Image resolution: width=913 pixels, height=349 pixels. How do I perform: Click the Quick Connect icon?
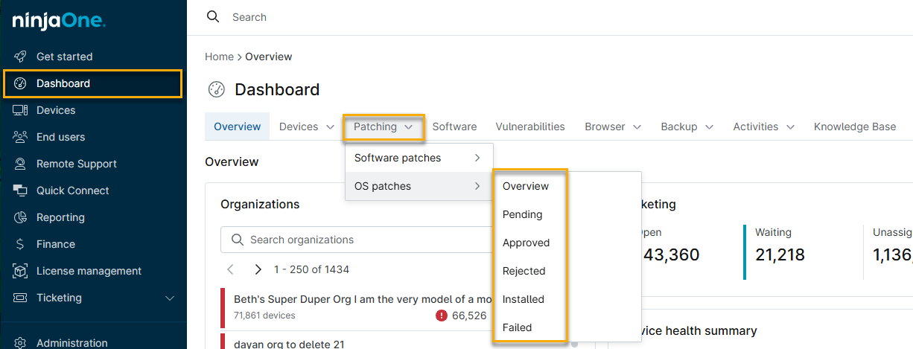click(21, 190)
